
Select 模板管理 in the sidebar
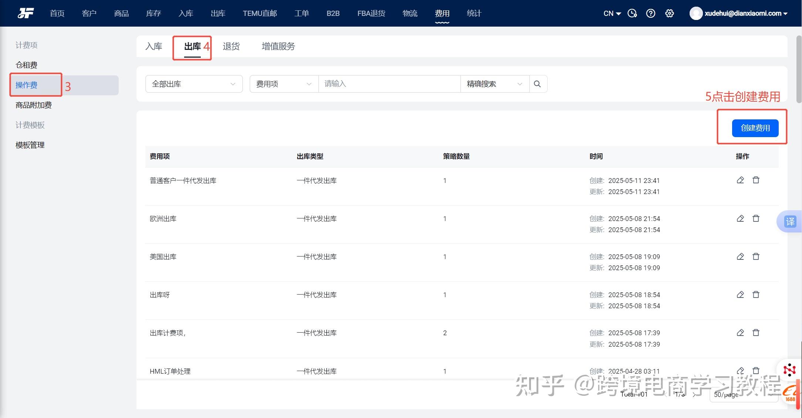(x=30, y=145)
